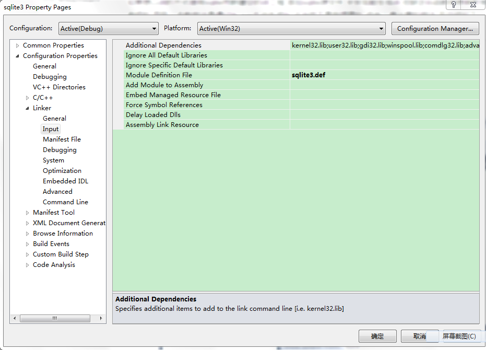Select the C/C++ tree label
This screenshot has height=350, width=486.
(43, 98)
